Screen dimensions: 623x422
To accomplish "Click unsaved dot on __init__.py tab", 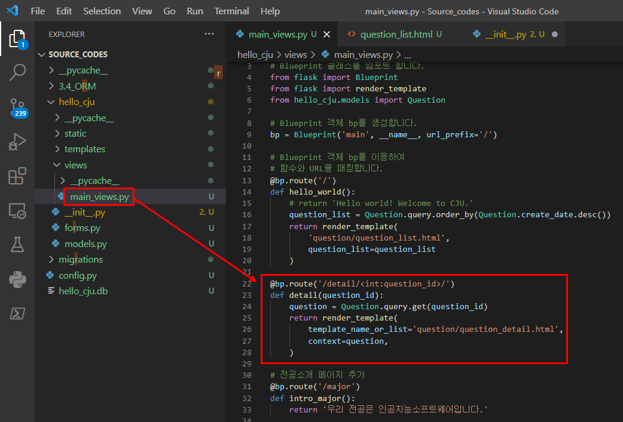I will coord(555,35).
